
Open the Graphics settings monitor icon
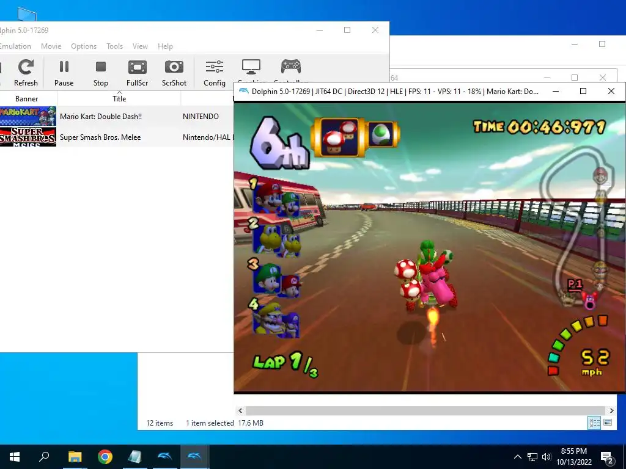pos(251,67)
